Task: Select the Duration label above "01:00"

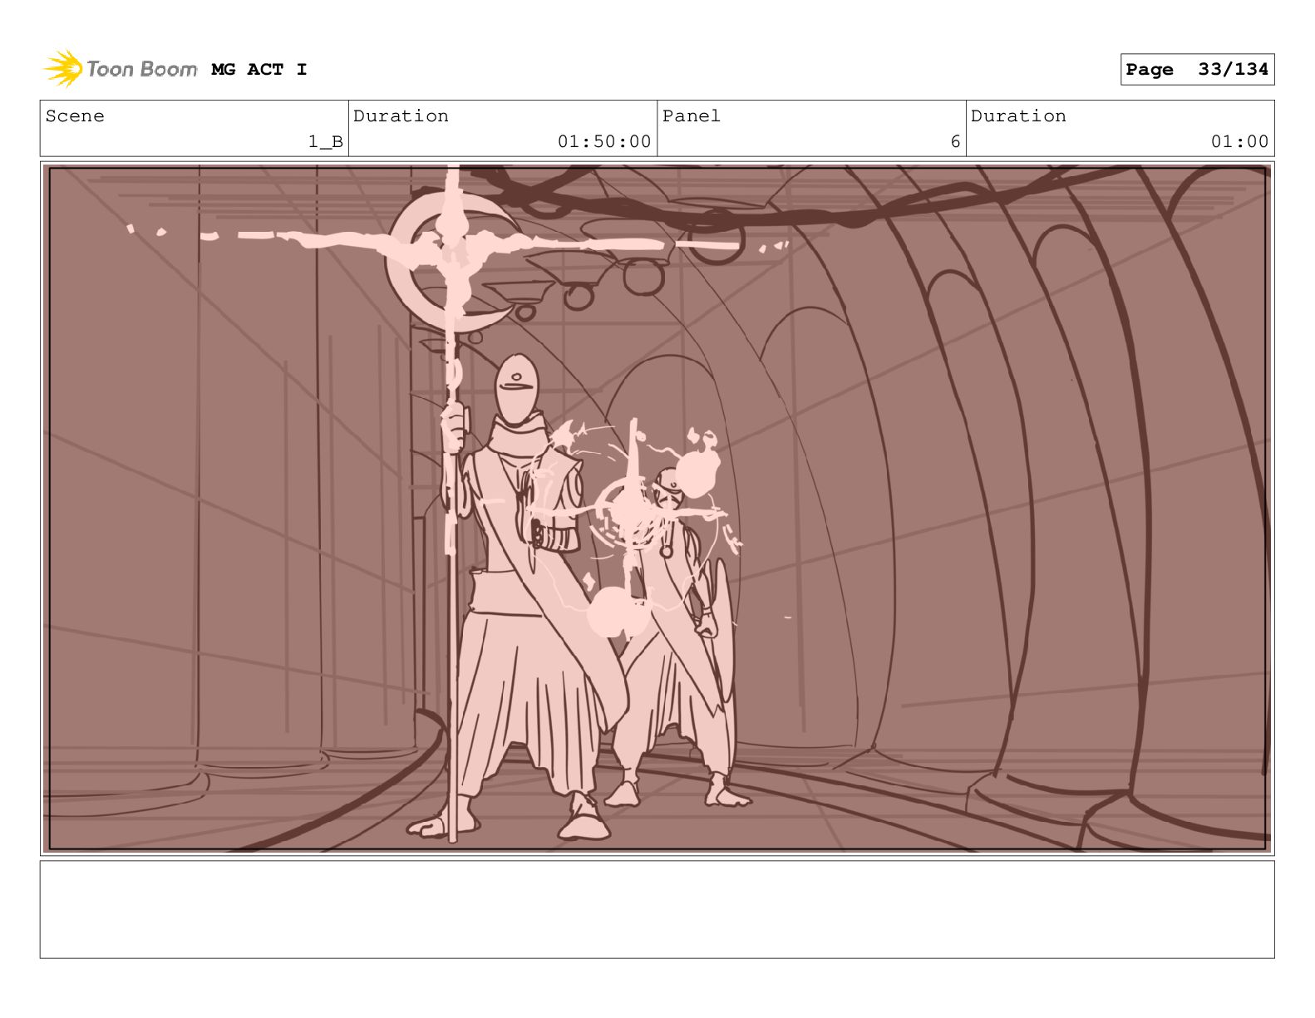Action: click(1018, 116)
